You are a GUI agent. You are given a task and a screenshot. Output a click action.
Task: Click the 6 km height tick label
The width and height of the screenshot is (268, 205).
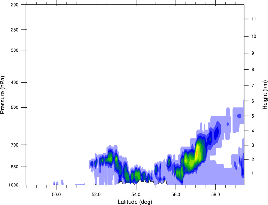coord(252,101)
